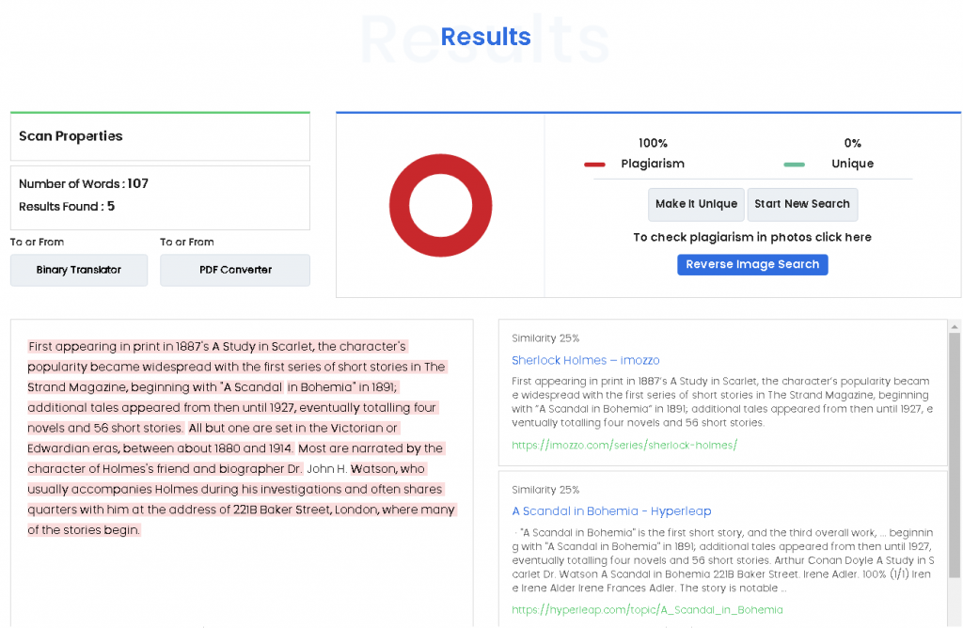This screenshot has width=963, height=628.
Task: Open the Sherlock Holmes – imozzo result
Action: pos(585,360)
